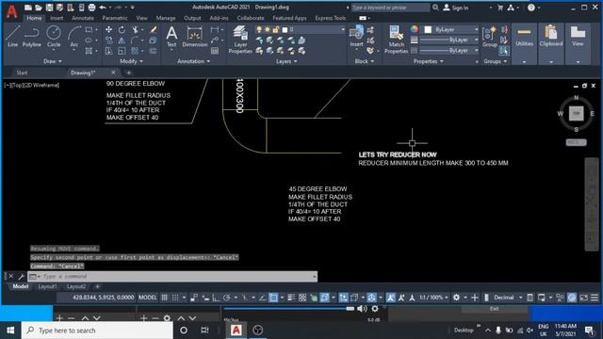Toggle snap mode in status bar

coord(175,298)
